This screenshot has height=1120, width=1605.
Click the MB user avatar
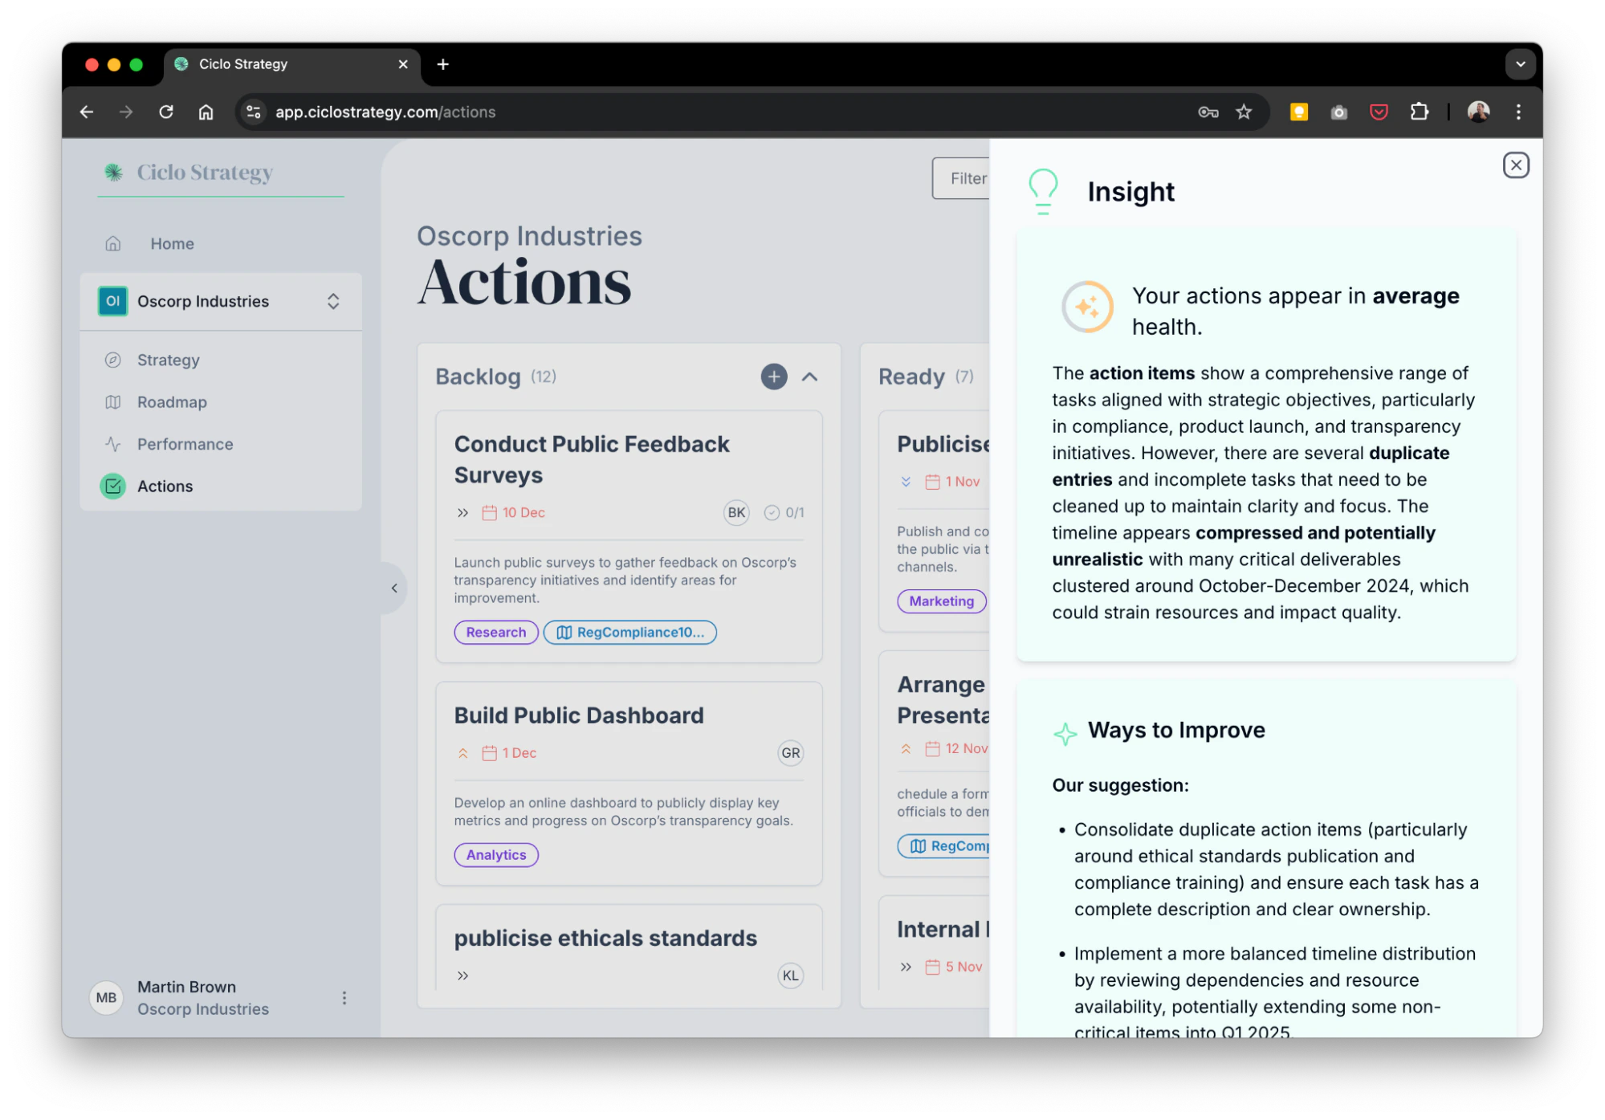(x=106, y=998)
